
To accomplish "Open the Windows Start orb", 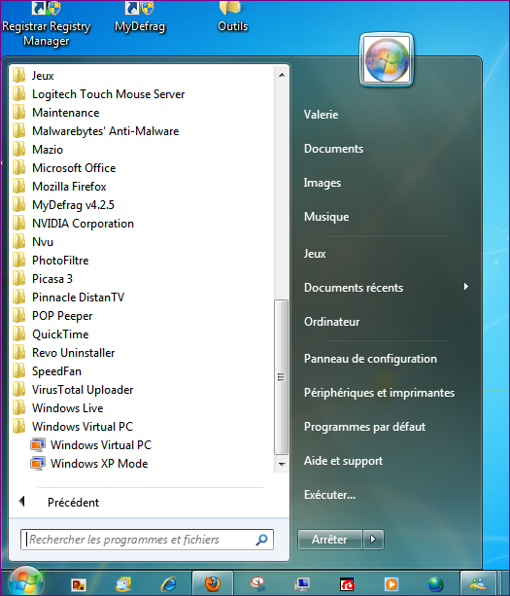I will click(x=26, y=581).
